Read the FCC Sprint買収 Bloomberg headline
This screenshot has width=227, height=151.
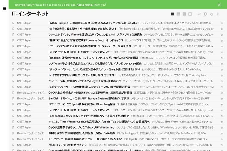pos(82,104)
